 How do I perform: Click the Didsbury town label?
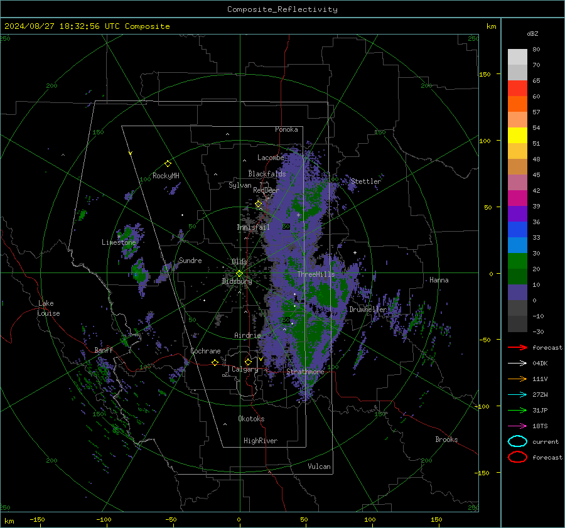(x=237, y=281)
